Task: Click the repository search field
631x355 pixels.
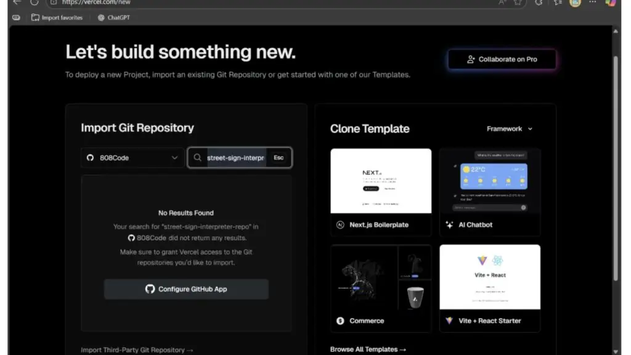Action: tap(240, 158)
